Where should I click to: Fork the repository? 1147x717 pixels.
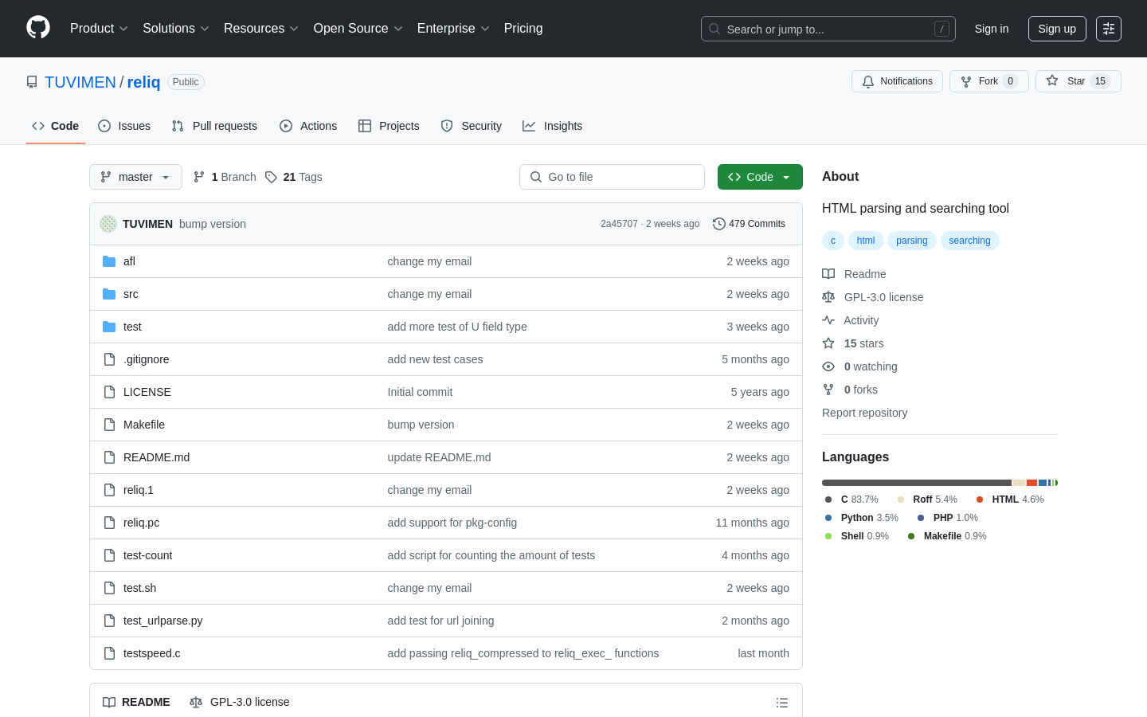[988, 81]
